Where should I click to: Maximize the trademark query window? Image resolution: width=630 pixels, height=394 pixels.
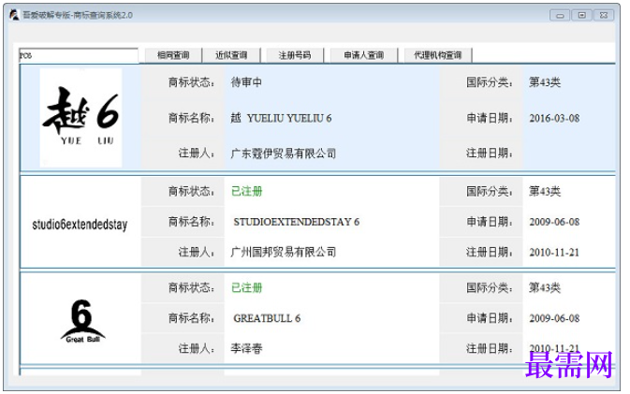click(x=581, y=15)
